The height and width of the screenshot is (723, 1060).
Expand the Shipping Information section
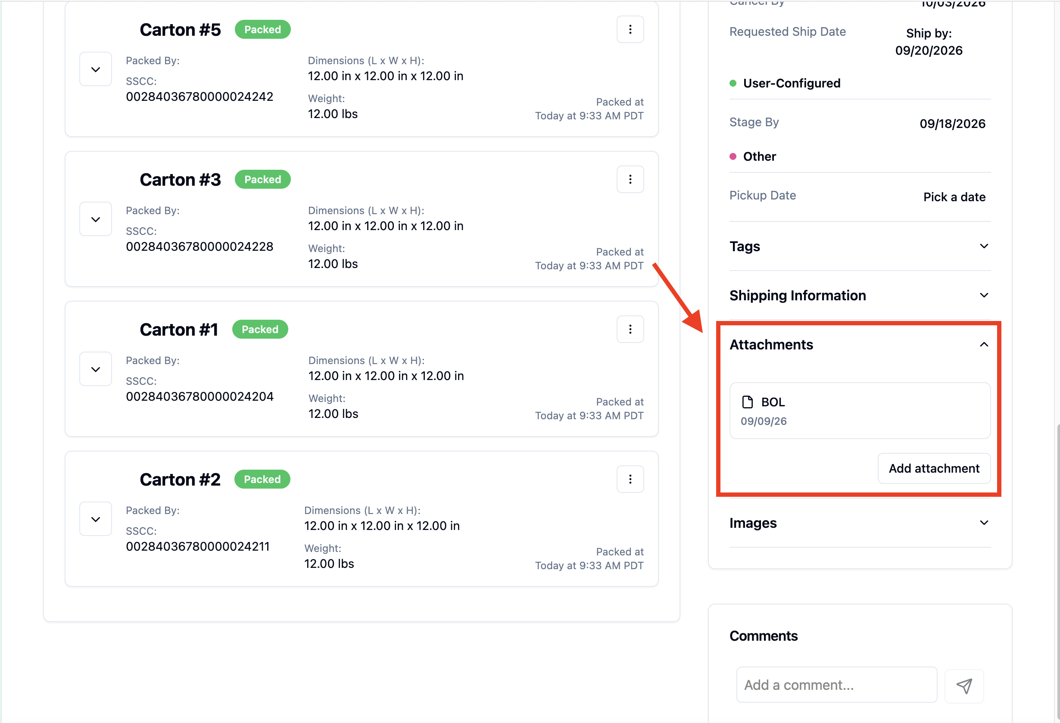pos(860,296)
